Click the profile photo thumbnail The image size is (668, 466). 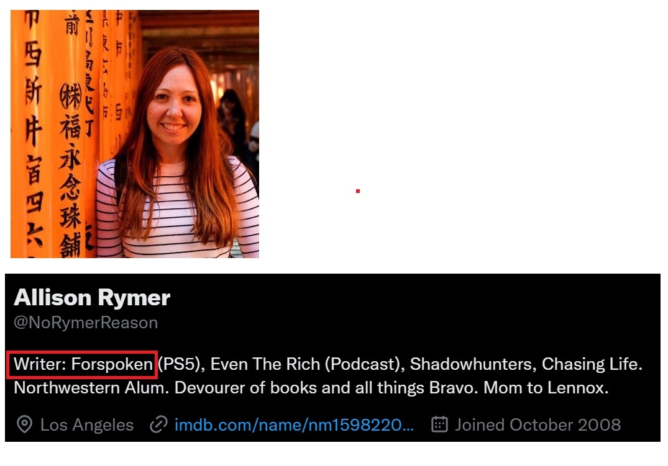[135, 133]
